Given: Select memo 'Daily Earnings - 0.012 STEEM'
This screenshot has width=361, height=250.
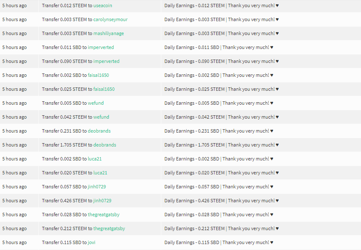Looking at the screenshot, I should point(194,5).
